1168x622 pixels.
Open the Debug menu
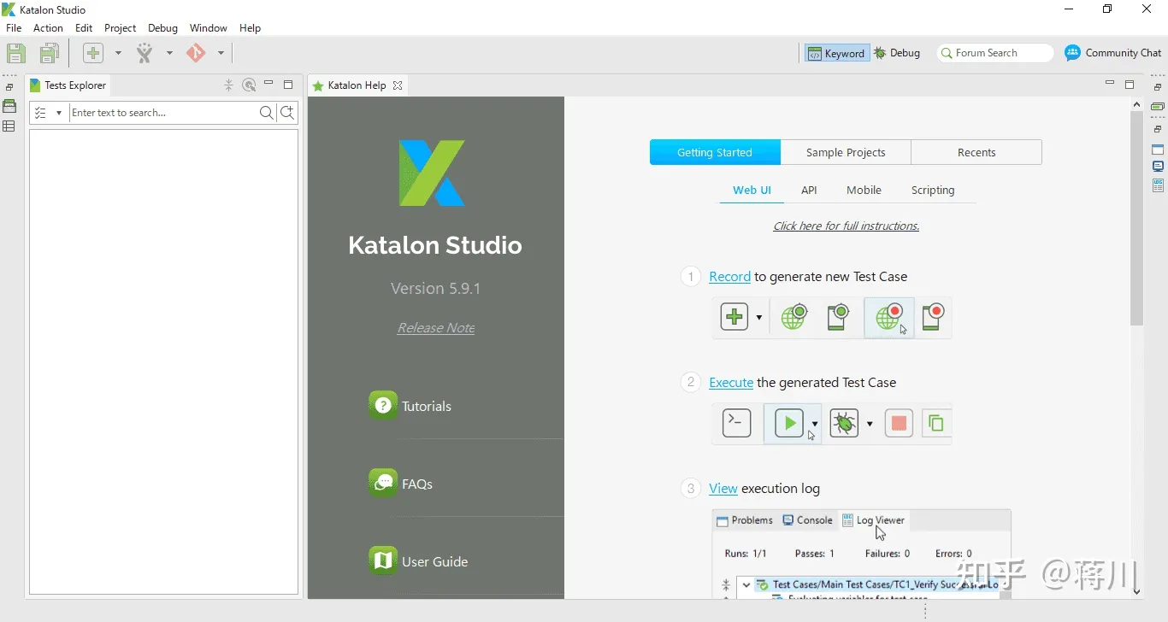(x=162, y=28)
